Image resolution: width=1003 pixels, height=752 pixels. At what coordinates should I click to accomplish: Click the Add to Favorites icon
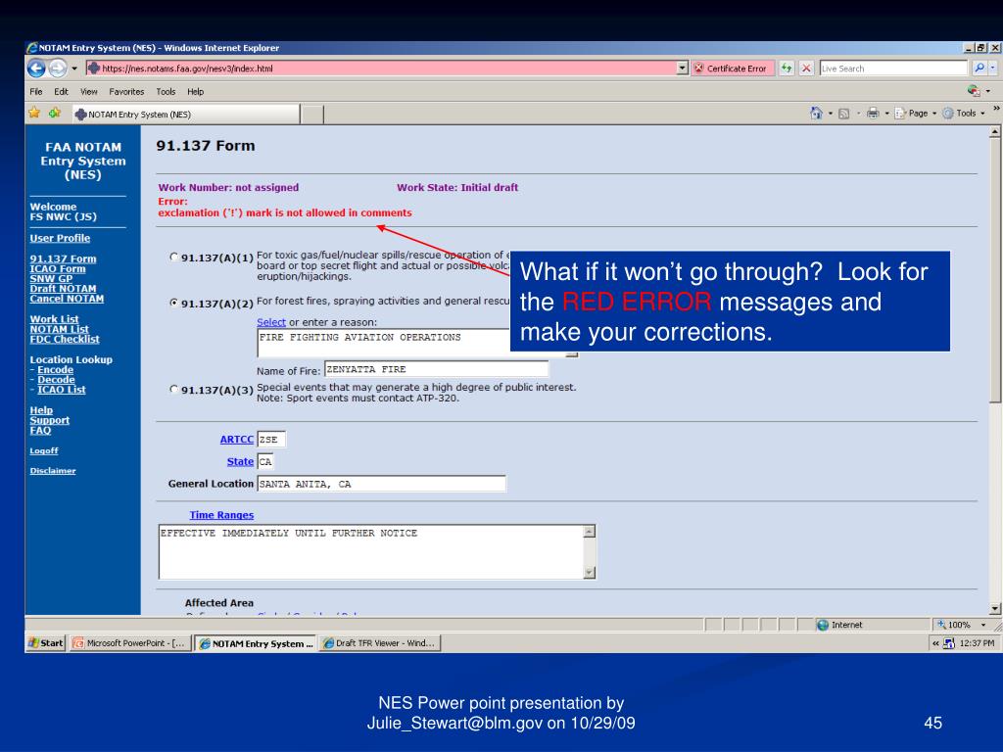tap(55, 114)
